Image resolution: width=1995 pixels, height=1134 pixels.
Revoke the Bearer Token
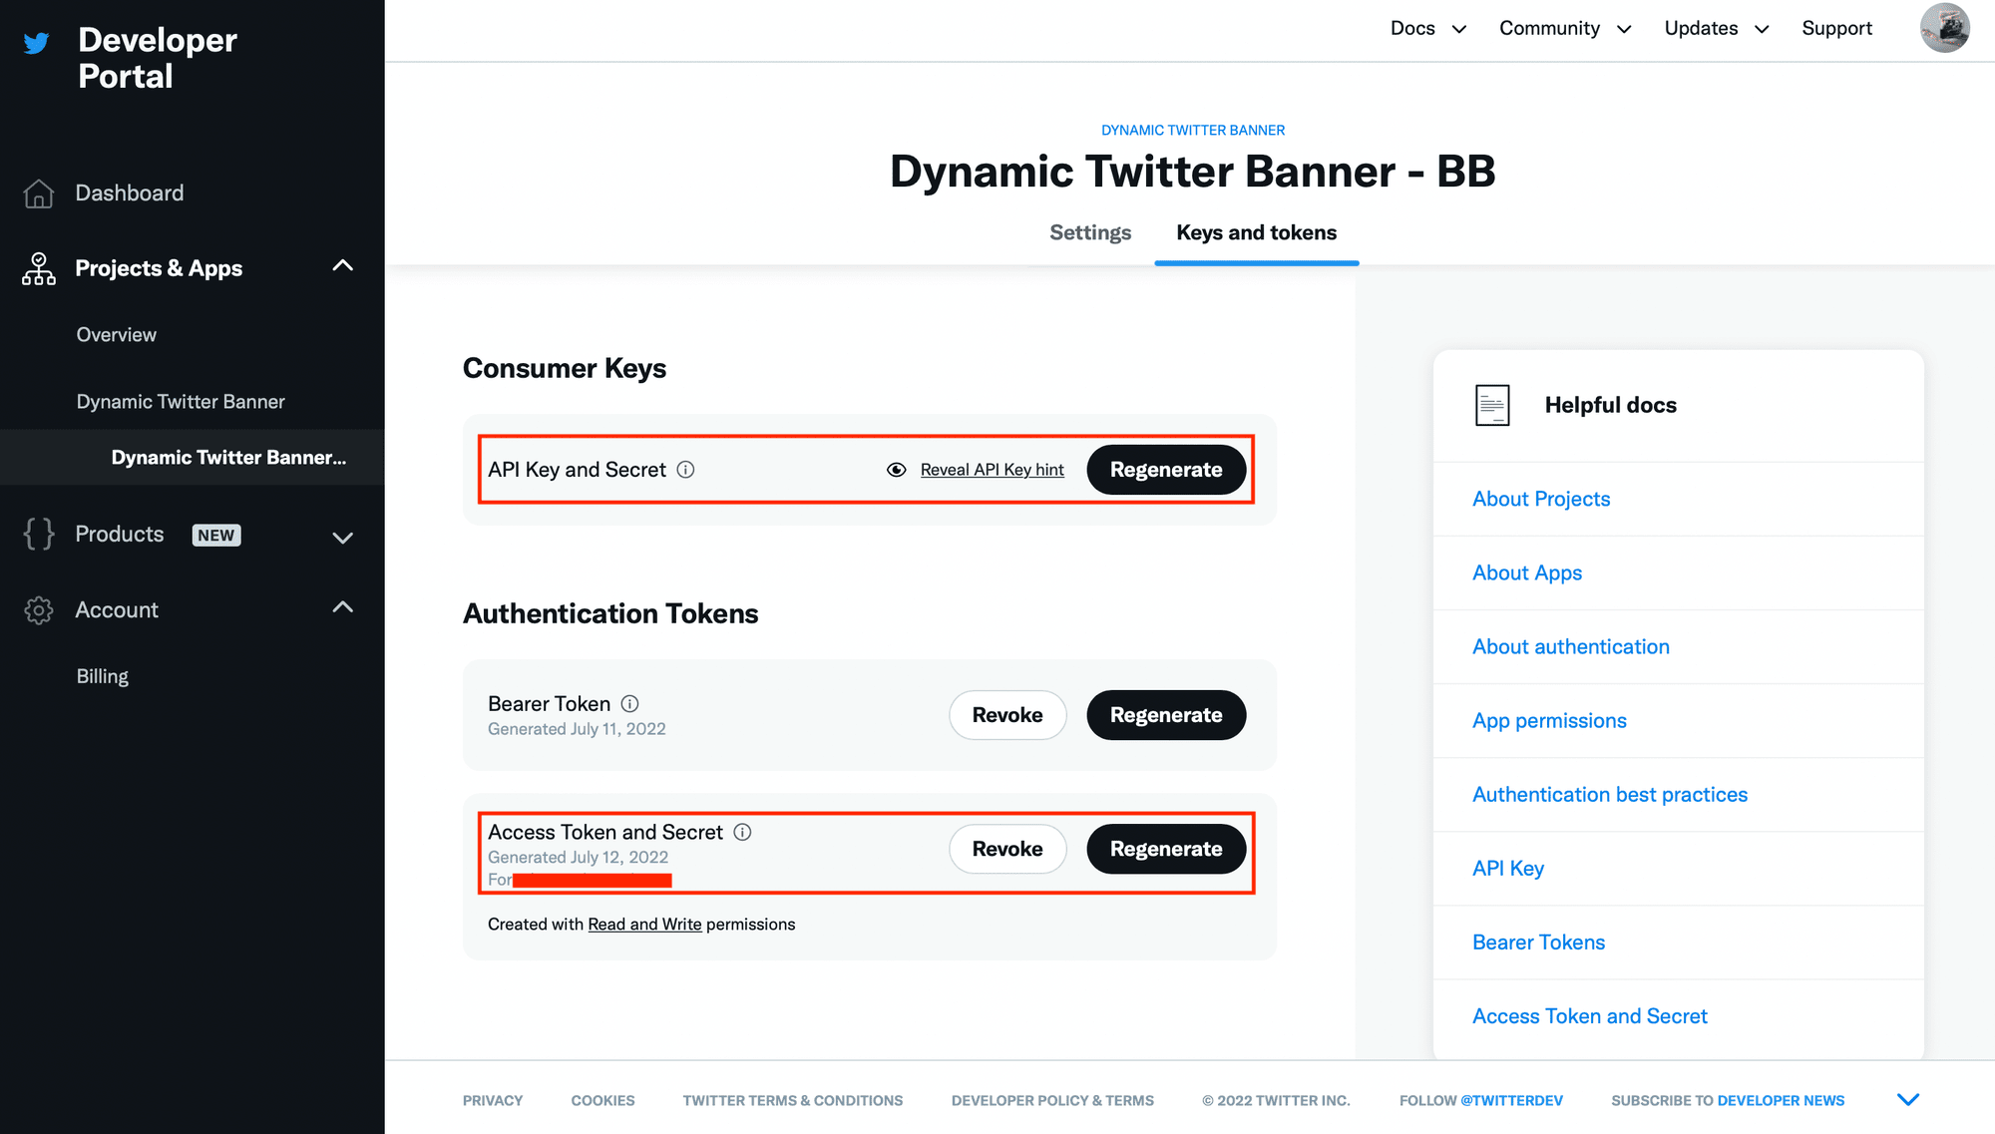point(1006,715)
